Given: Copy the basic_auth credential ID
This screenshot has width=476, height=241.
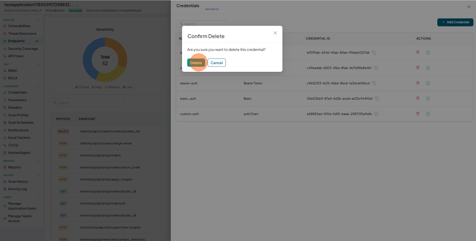Looking at the screenshot, I should click(x=377, y=99).
